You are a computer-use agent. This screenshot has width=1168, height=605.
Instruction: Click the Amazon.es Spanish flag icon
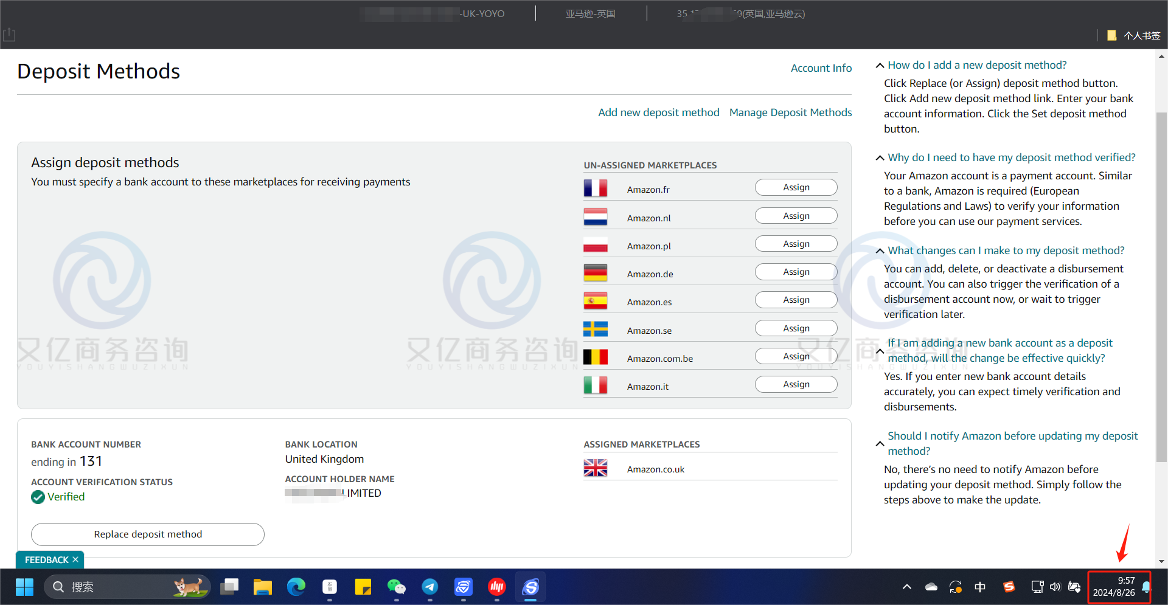point(595,301)
